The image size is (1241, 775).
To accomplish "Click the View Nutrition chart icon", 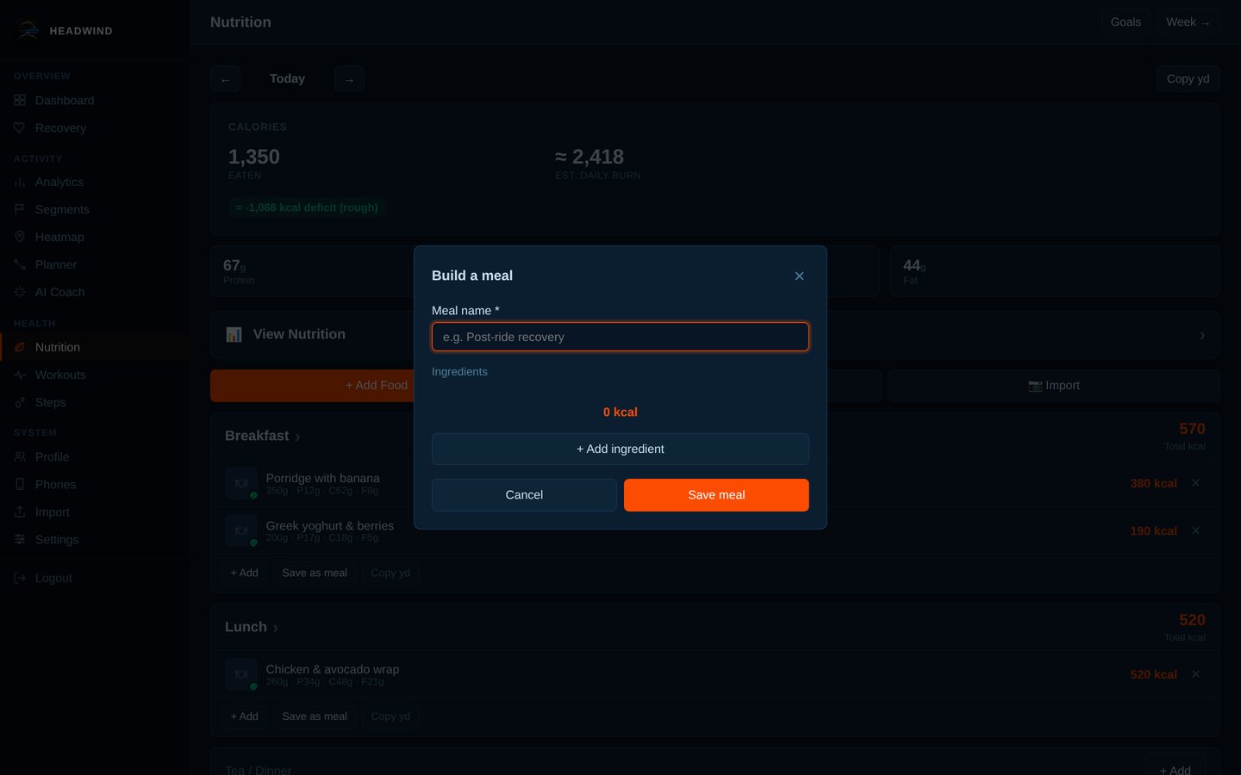I will (234, 335).
